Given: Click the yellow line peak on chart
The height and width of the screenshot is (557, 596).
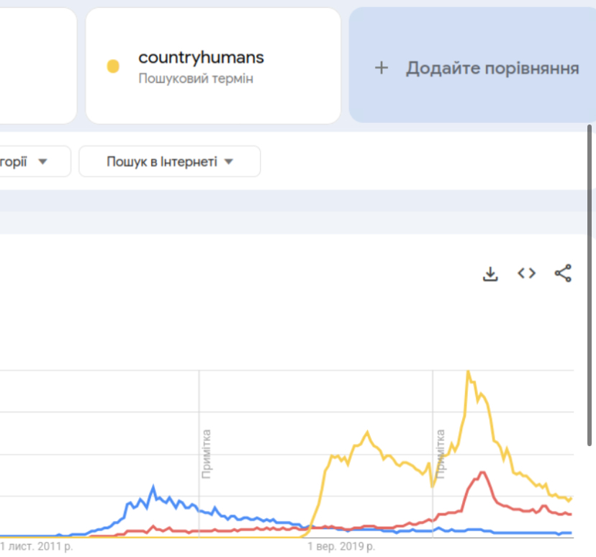Looking at the screenshot, I should (x=469, y=371).
